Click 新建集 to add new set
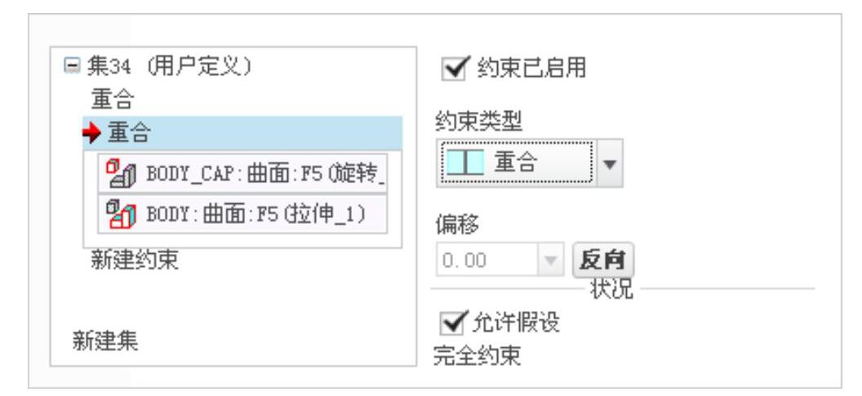This screenshot has width=862, height=396. (105, 342)
